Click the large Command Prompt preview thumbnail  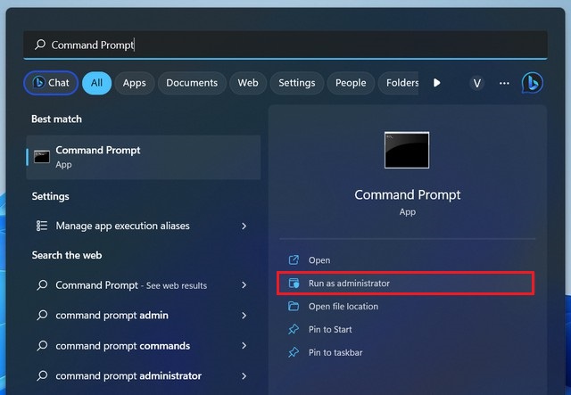point(407,150)
